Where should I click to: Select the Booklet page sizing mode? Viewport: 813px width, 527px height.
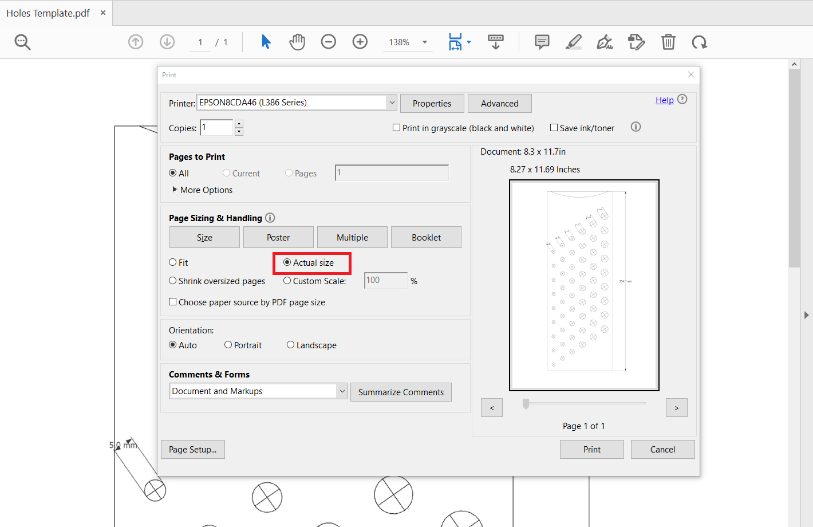click(x=426, y=237)
